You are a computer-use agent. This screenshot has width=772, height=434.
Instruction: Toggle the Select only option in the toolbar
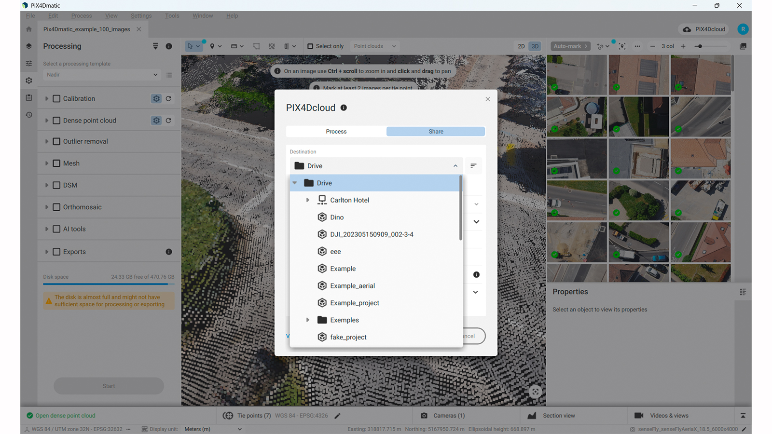(310, 46)
